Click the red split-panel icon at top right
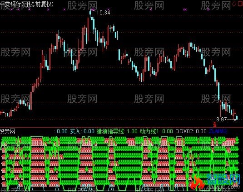Image resolution: width=243 pixels, height=192 pixels. coord(240,4)
